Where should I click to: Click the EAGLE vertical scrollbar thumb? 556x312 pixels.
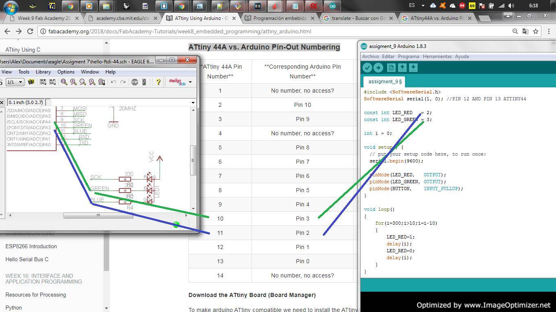click(x=193, y=160)
